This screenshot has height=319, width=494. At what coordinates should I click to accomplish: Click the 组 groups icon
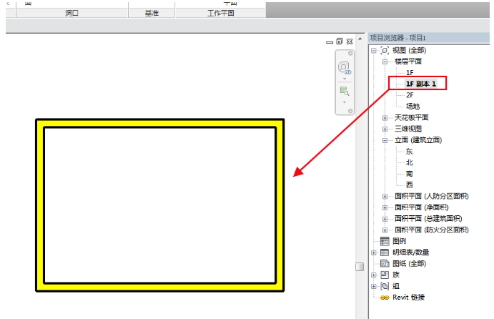point(385,286)
